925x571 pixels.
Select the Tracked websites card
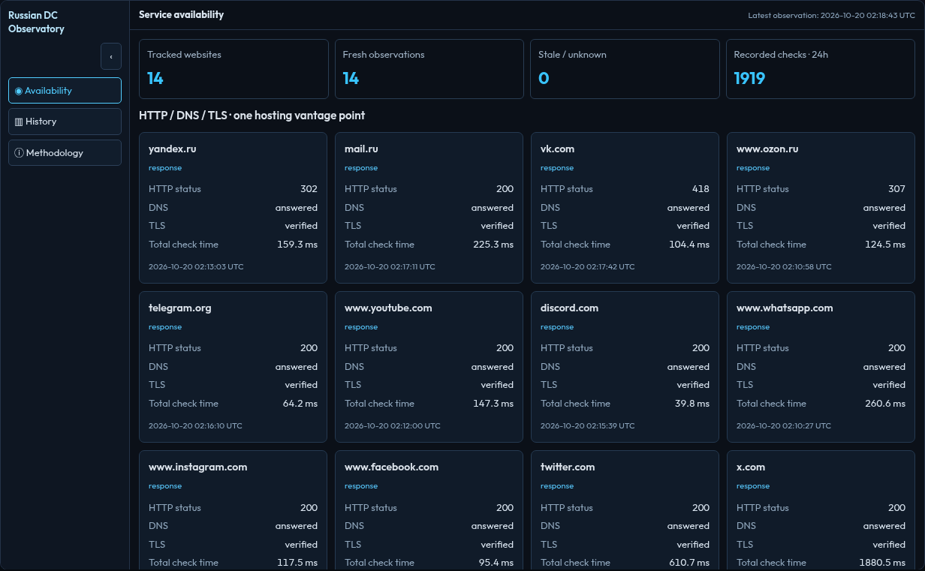pyautogui.click(x=234, y=69)
